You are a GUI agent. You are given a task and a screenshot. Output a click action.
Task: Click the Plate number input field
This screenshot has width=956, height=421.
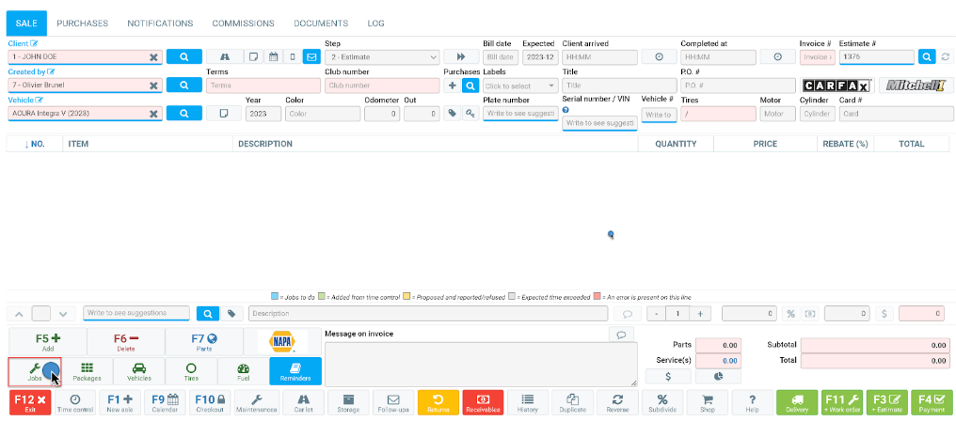[x=520, y=114]
